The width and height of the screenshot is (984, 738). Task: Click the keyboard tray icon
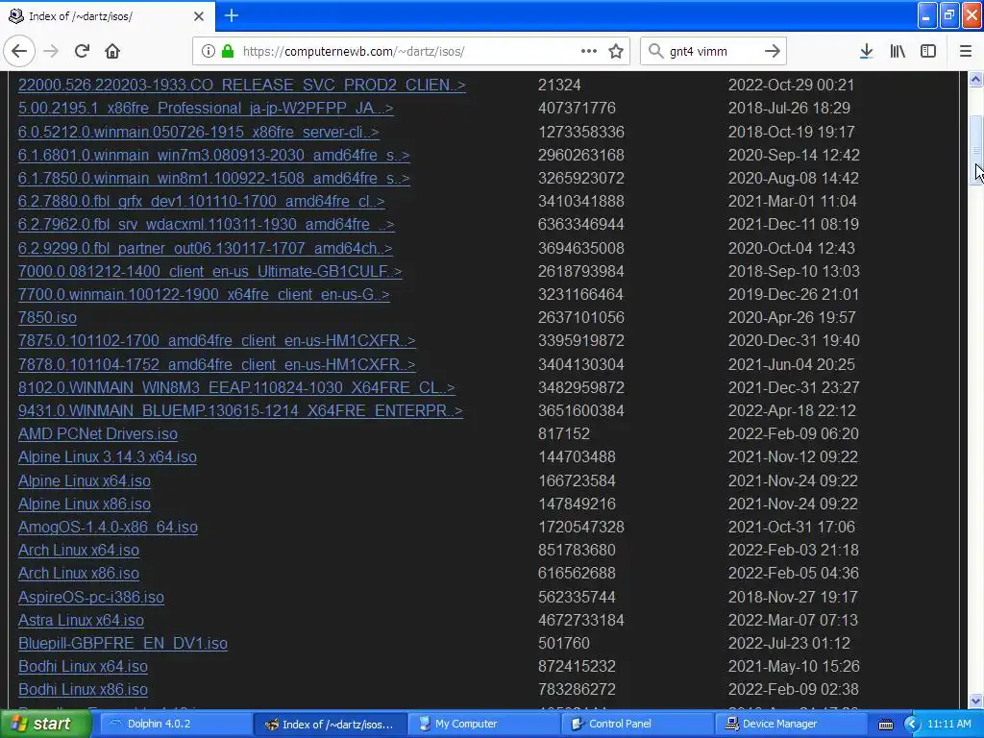pos(885,725)
